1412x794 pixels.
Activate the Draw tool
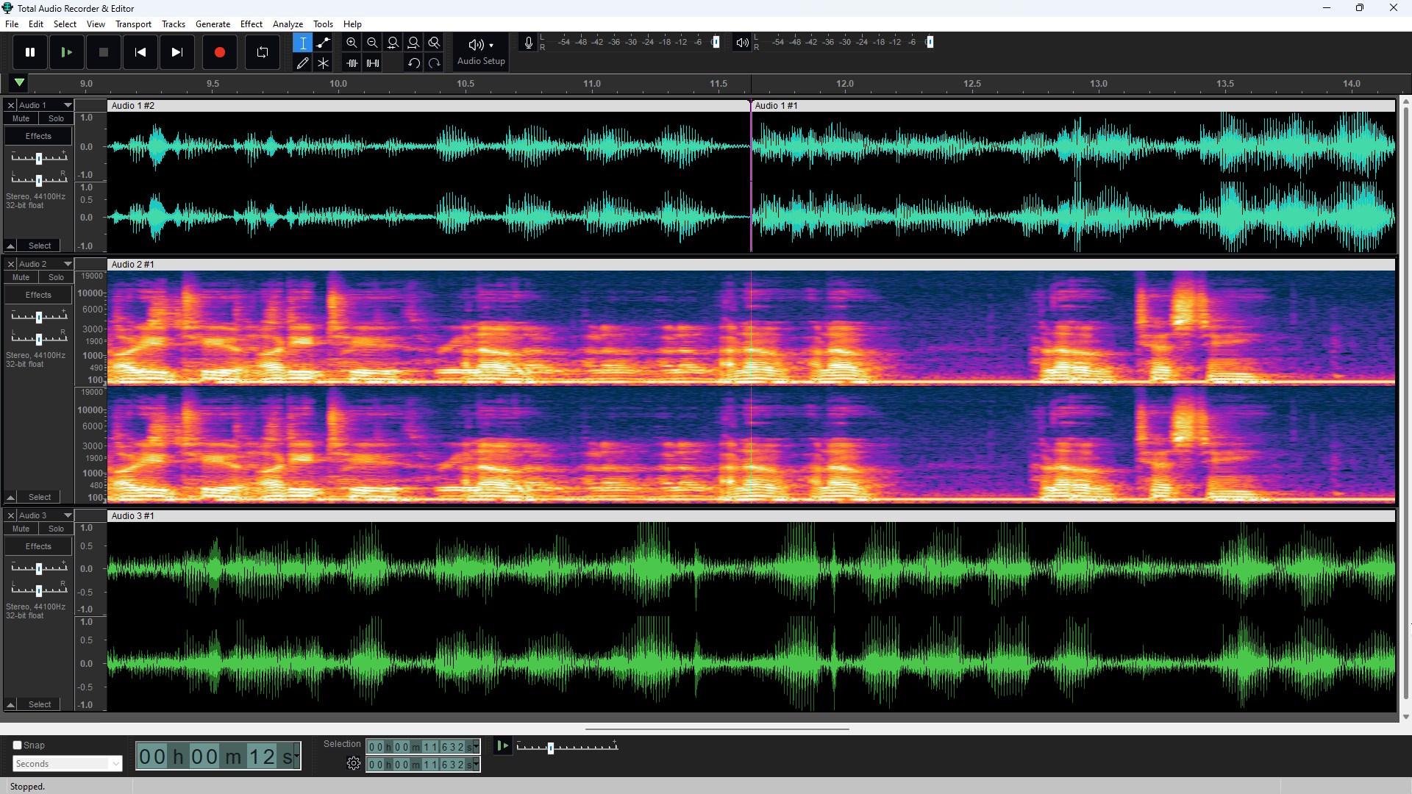coord(302,62)
